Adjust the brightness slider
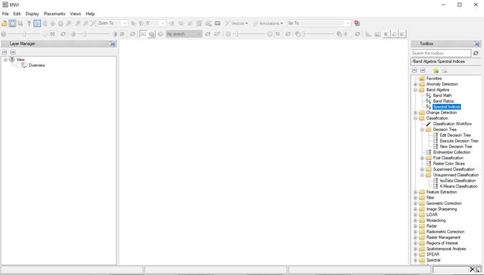Image resolution: width=484 pixels, height=275 pixels. coord(24,34)
